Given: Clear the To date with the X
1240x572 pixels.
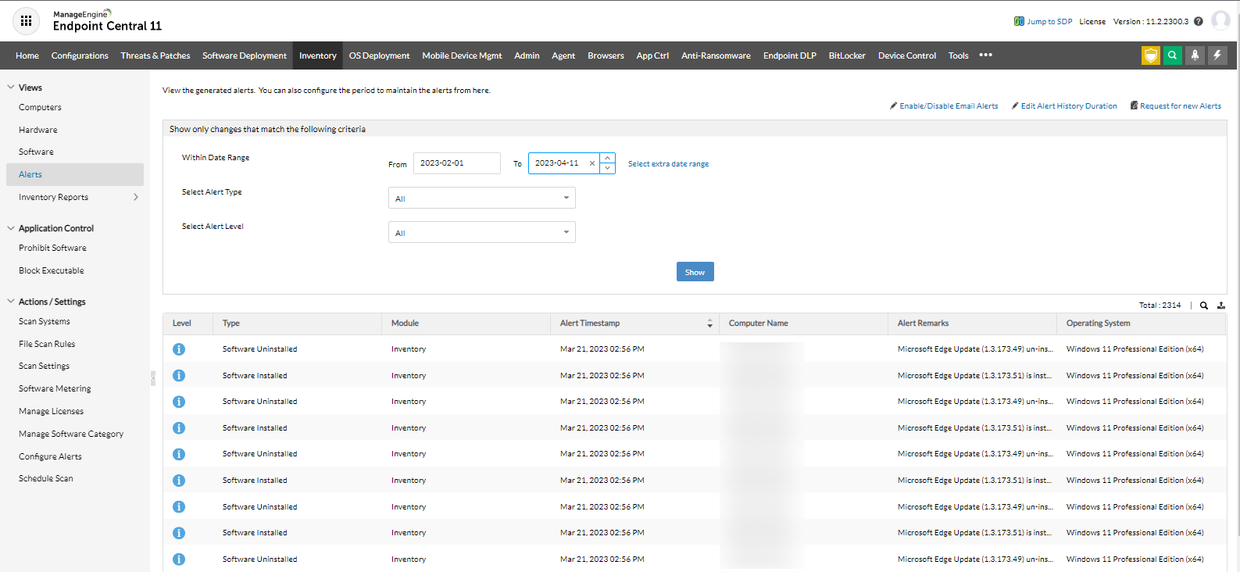Looking at the screenshot, I should point(592,163).
